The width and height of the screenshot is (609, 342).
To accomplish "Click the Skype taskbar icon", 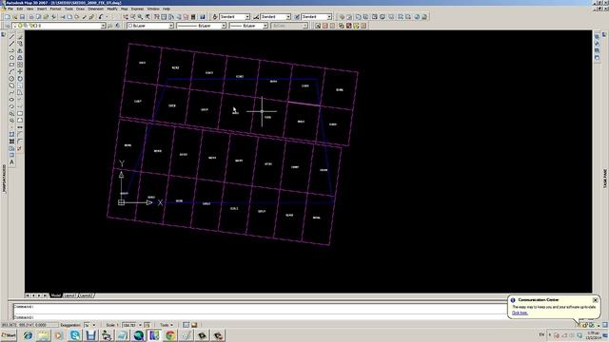I will pos(75,335).
